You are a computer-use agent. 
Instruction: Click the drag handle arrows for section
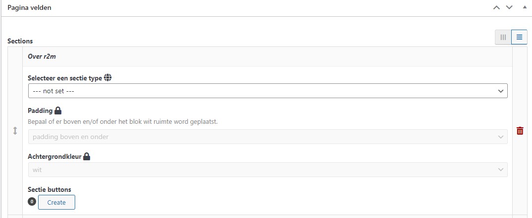pos(15,131)
